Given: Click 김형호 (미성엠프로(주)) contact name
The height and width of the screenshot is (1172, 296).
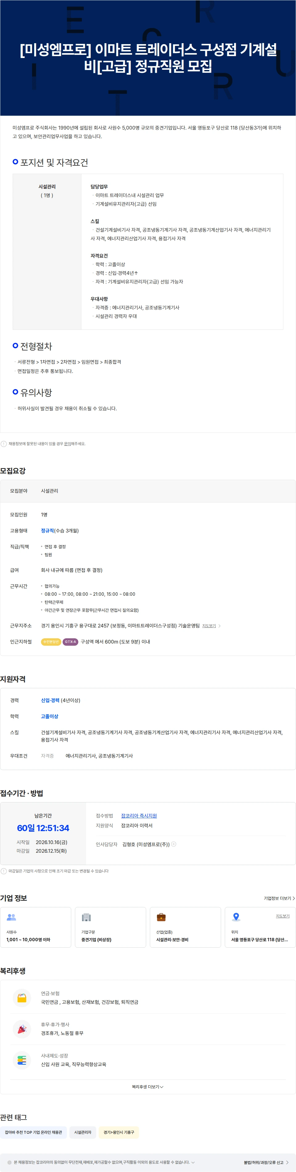Looking at the screenshot, I should pyautogui.click(x=146, y=844).
